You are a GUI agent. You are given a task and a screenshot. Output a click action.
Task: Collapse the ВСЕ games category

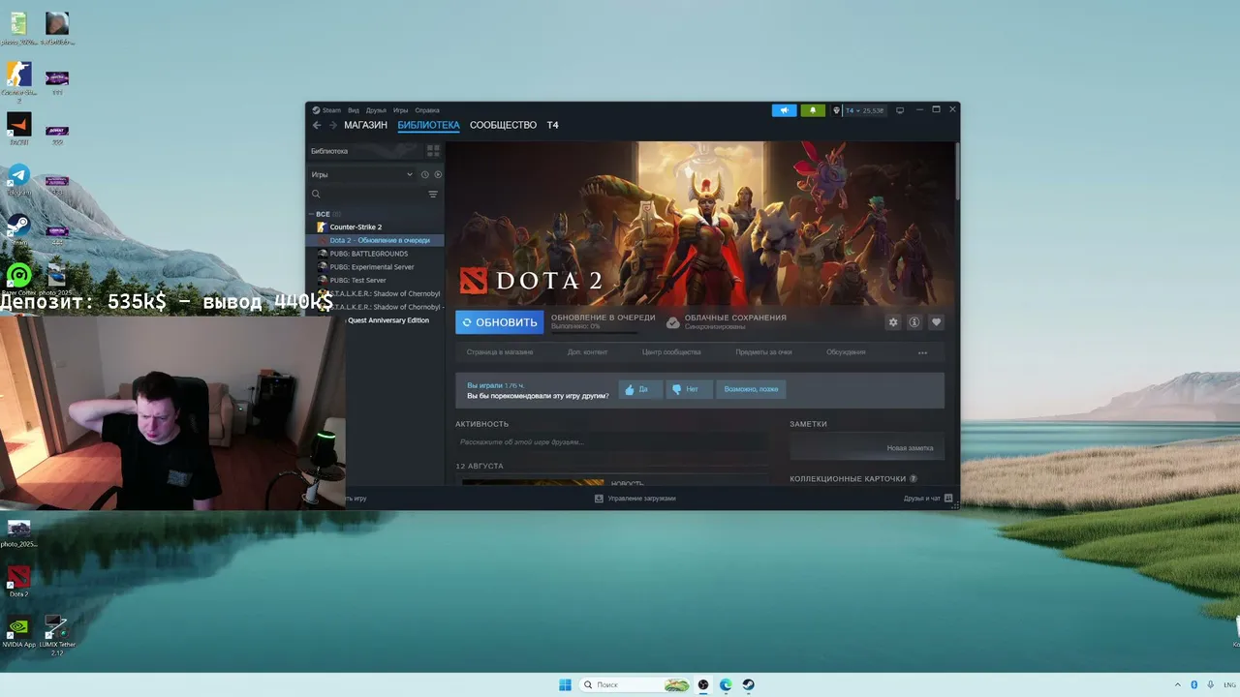(x=312, y=214)
